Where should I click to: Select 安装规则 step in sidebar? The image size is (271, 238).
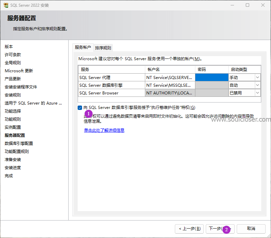(13, 95)
